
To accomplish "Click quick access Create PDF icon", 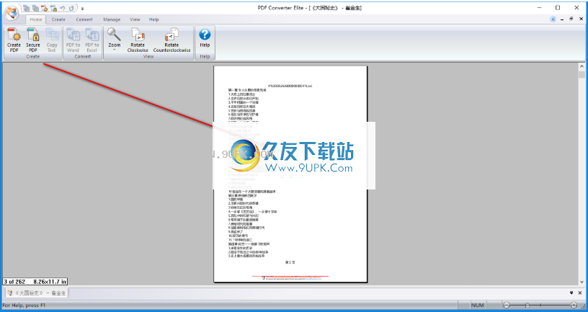I will click(x=44, y=8).
